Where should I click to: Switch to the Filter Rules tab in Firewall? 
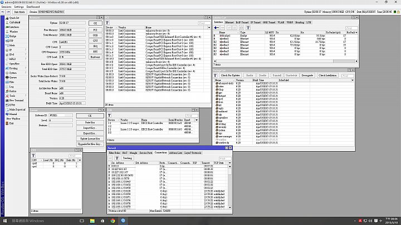click(114, 153)
